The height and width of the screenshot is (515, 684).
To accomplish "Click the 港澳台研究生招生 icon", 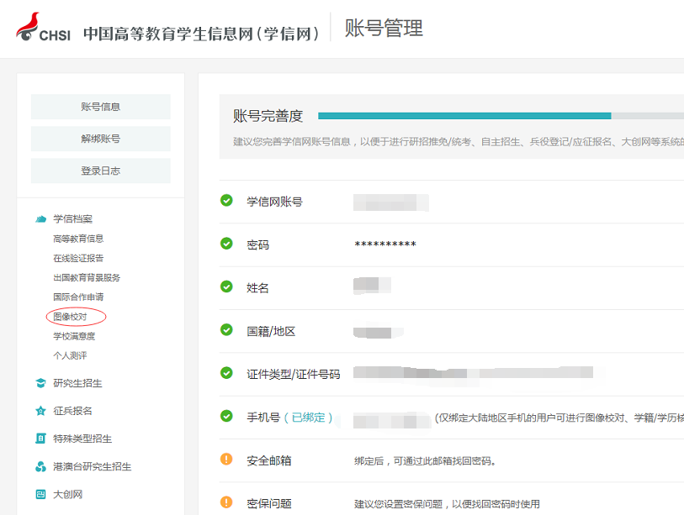I will click(40, 466).
